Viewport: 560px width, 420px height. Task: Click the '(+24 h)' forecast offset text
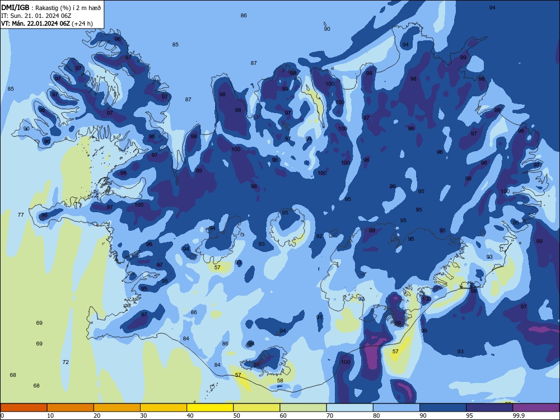(x=82, y=24)
